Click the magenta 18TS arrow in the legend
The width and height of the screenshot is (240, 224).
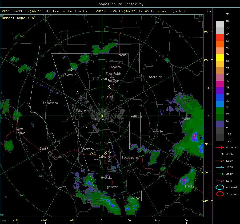tap(220, 181)
